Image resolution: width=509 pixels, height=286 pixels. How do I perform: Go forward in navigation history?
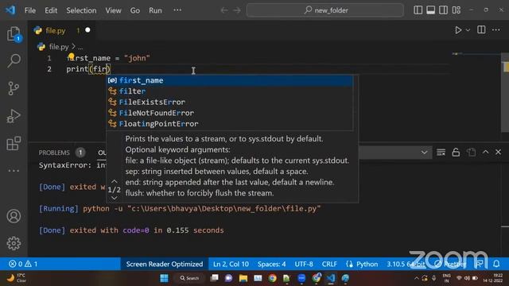(237, 10)
